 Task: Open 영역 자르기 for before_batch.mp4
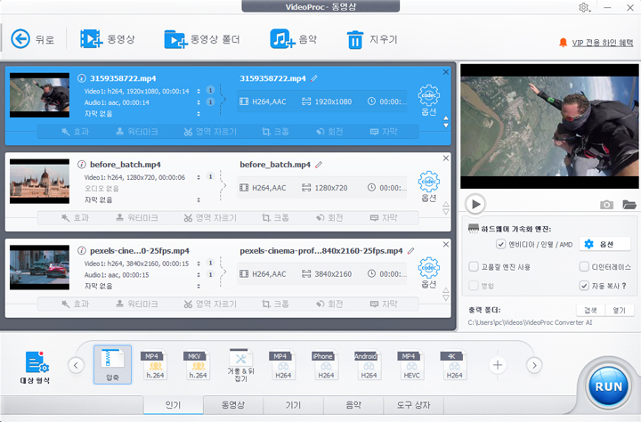point(210,218)
